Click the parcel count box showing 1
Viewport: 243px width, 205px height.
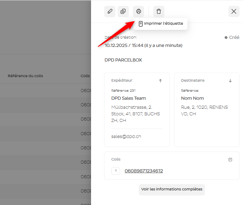116,171
